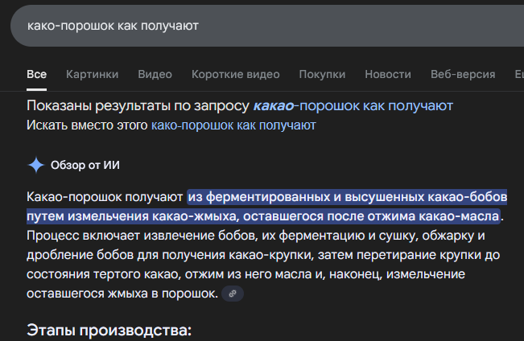This screenshot has height=341, width=524.
Task: Click the Показаны результаты по запросу text
Action: pyautogui.click(x=138, y=106)
